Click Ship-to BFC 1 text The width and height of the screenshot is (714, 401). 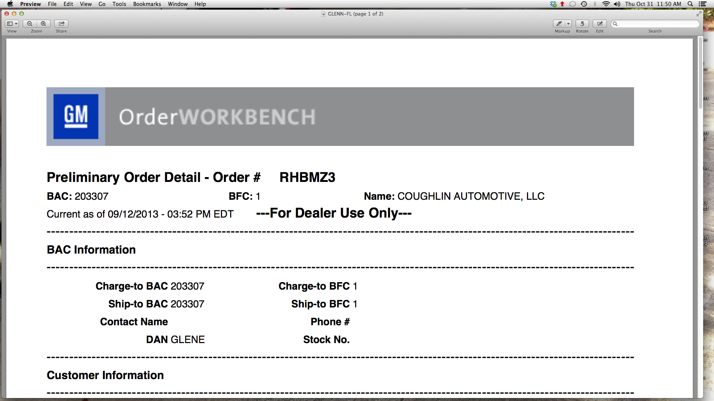coord(324,304)
